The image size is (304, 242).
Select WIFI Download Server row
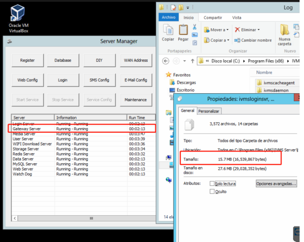point(84,144)
